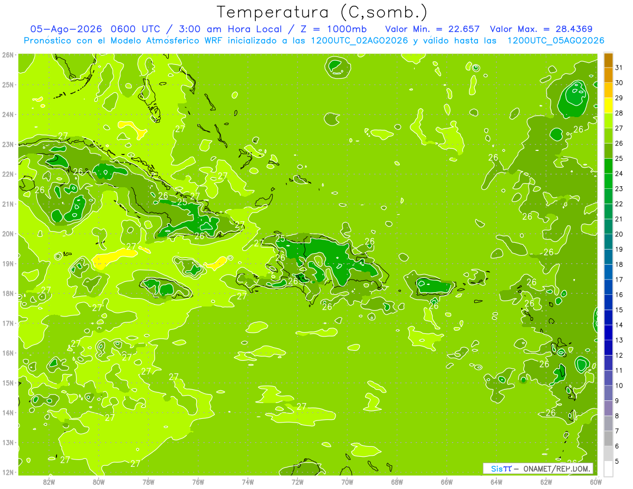Select the 14N latitude axis label
This screenshot has height=489, width=633.
pyautogui.click(x=8, y=413)
